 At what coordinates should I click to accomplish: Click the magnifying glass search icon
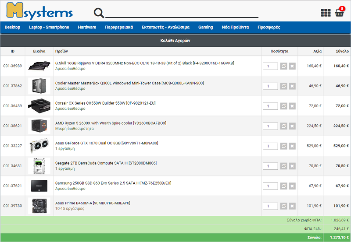pyautogui.click(x=99, y=13)
